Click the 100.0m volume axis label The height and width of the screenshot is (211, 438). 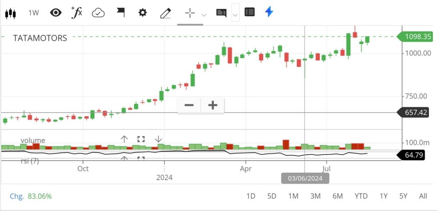(x=417, y=143)
